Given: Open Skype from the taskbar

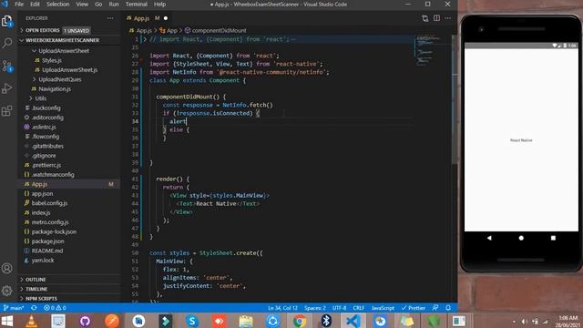Looking at the screenshot, I should 192,321.
